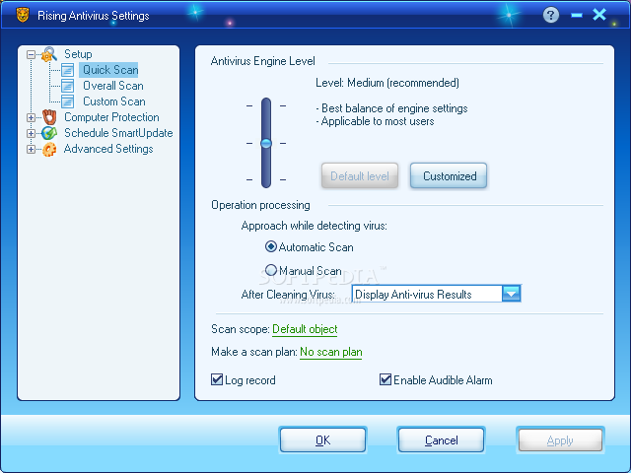This screenshot has height=473, width=631.
Task: Close the Rising Antivirus Settings window
Action: pyautogui.click(x=599, y=15)
